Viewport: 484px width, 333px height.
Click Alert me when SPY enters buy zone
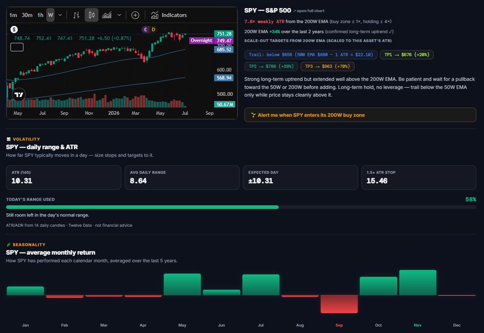360,115
